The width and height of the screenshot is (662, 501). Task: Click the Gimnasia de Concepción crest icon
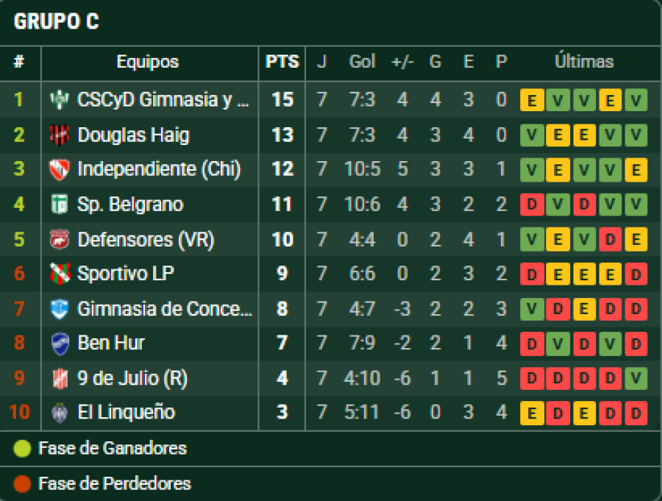click(59, 309)
